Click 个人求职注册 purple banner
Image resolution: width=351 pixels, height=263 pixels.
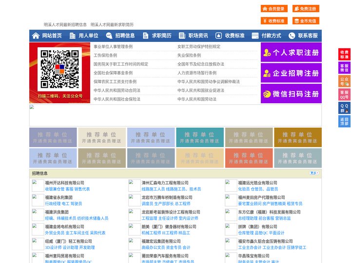tap(291, 52)
